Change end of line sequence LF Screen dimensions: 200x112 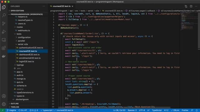pos(148,110)
